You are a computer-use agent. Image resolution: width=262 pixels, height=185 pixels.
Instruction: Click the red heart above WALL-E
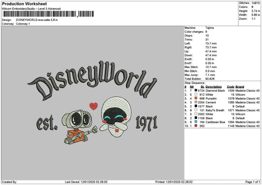(x=93, y=106)
